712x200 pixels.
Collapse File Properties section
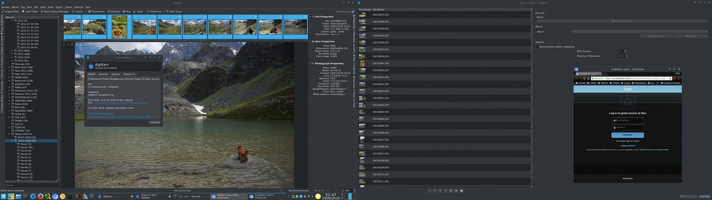(311, 17)
